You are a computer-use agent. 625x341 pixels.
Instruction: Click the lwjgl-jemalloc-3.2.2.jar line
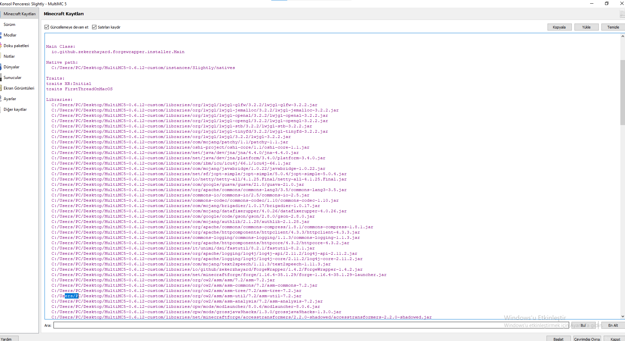(x=195, y=110)
